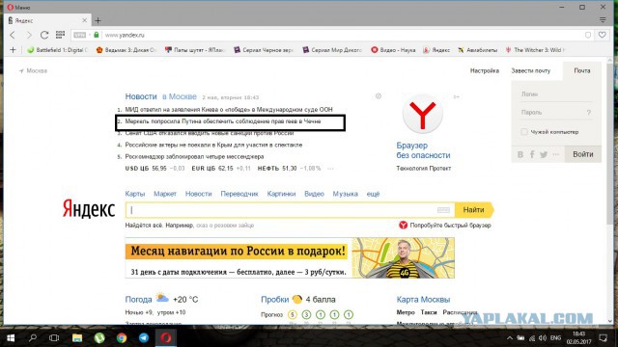Open Сериал Черное зеркало bookmark

pos(264,50)
